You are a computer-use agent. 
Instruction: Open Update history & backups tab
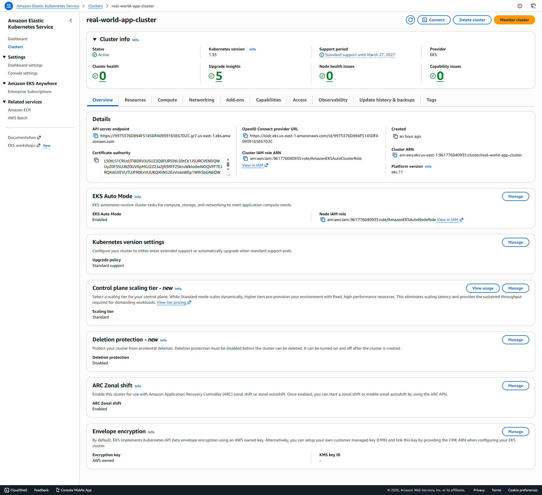click(x=387, y=100)
